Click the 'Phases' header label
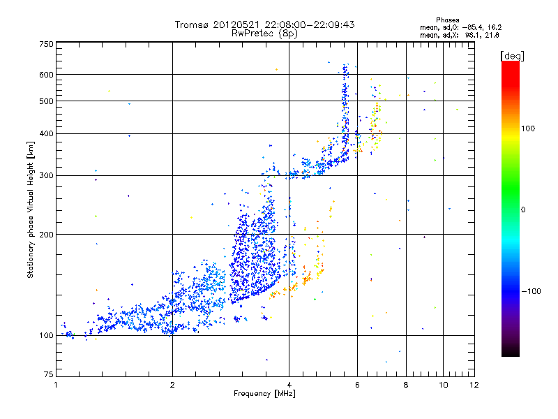Image resolution: width=558 pixels, height=419 pixels. point(448,20)
